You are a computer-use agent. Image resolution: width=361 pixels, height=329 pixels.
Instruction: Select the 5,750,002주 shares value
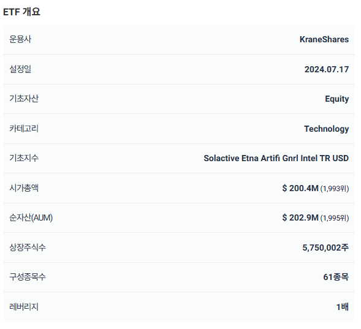point(325,248)
